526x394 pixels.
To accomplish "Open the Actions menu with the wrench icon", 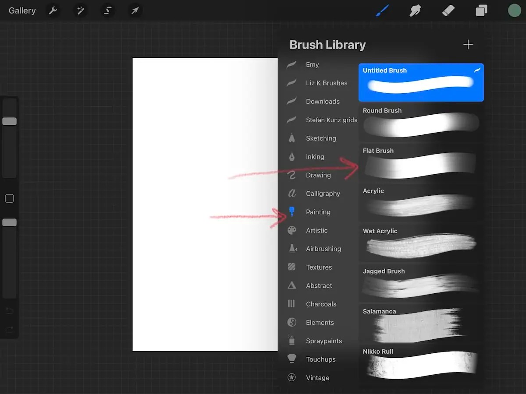I will [53, 11].
